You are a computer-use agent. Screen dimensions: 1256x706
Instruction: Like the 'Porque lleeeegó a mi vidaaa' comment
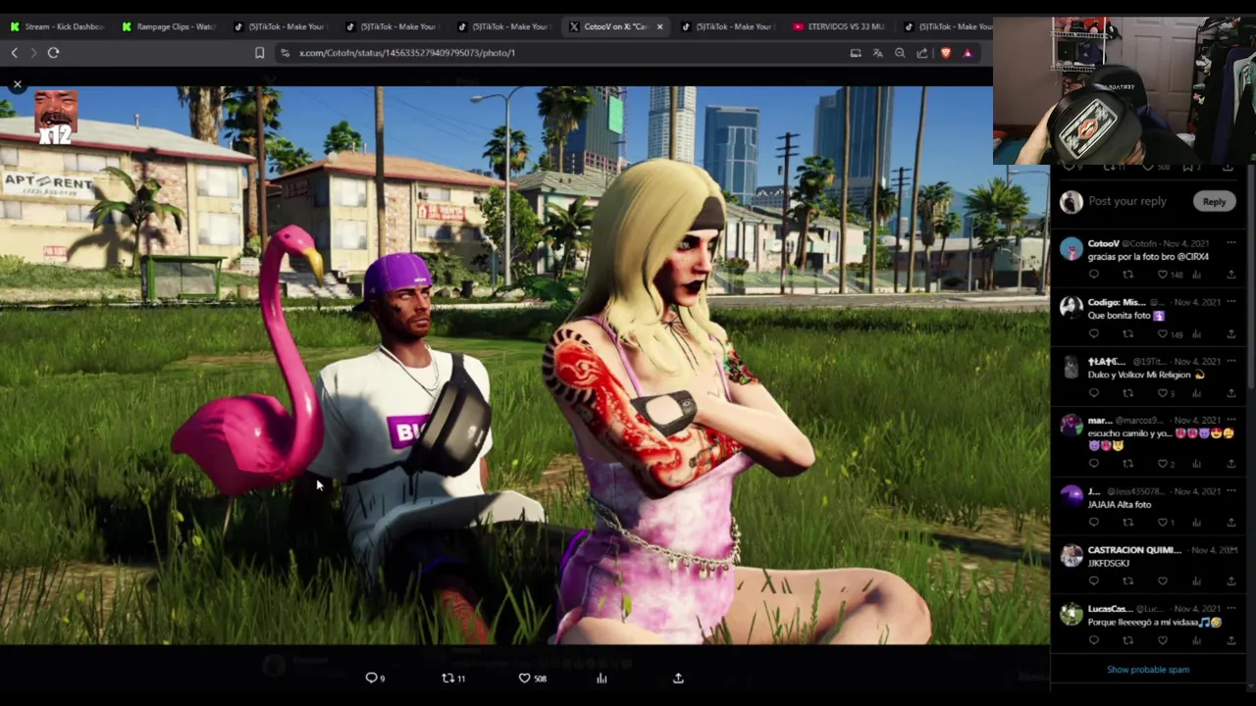point(1162,639)
